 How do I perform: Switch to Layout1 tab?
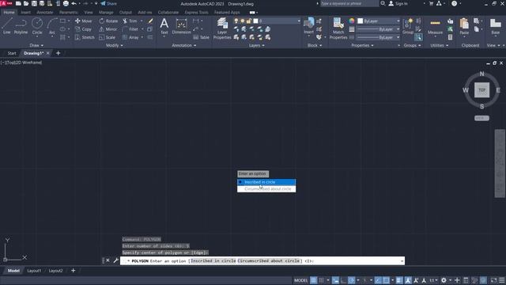[34, 271]
